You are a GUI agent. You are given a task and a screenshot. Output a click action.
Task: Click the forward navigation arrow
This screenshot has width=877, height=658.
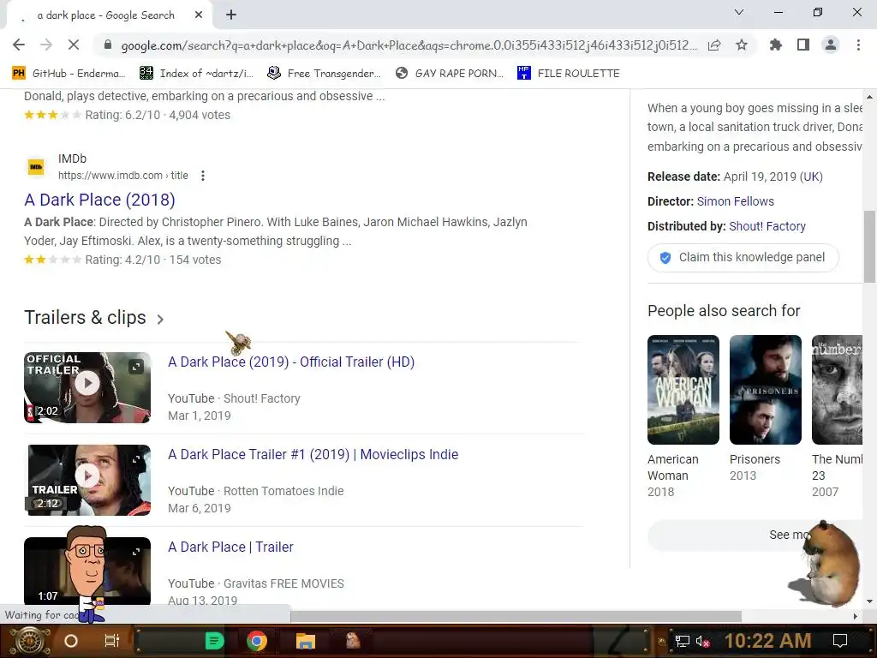click(x=46, y=45)
